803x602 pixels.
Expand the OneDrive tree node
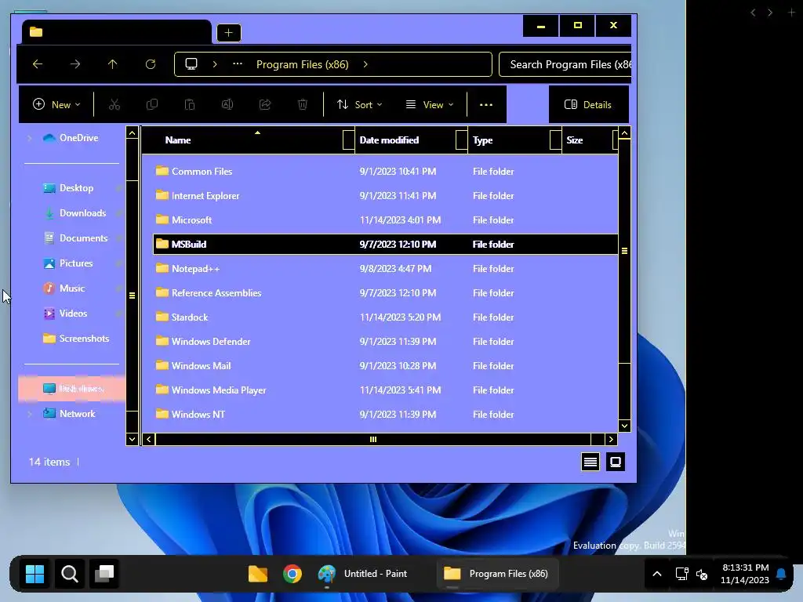point(30,138)
